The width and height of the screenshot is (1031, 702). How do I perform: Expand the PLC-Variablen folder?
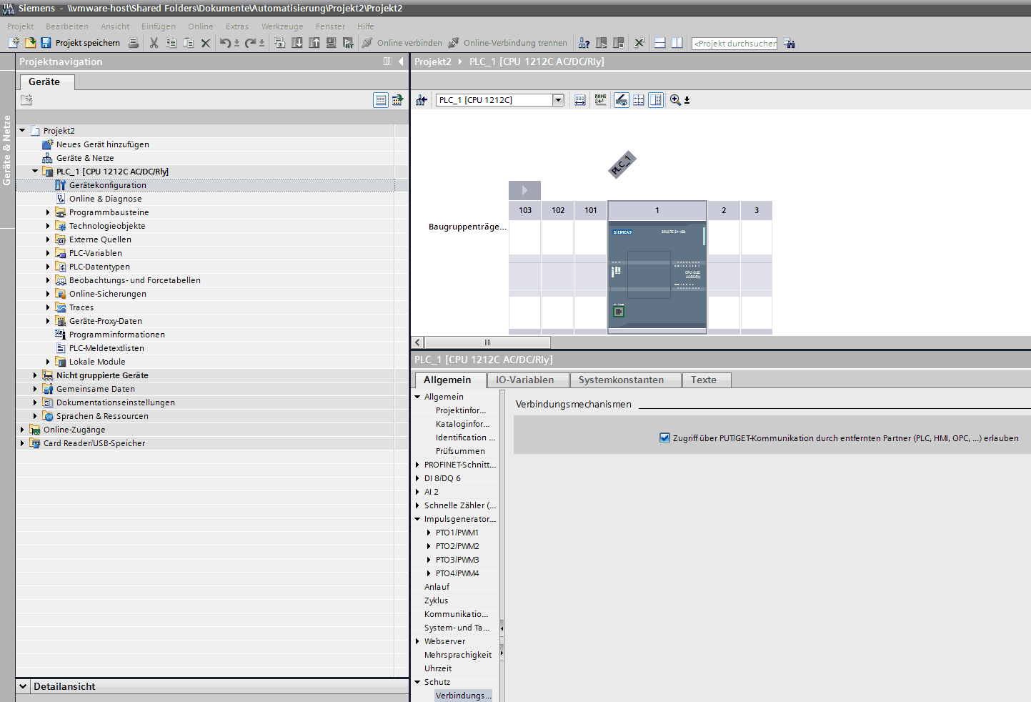pyautogui.click(x=48, y=253)
